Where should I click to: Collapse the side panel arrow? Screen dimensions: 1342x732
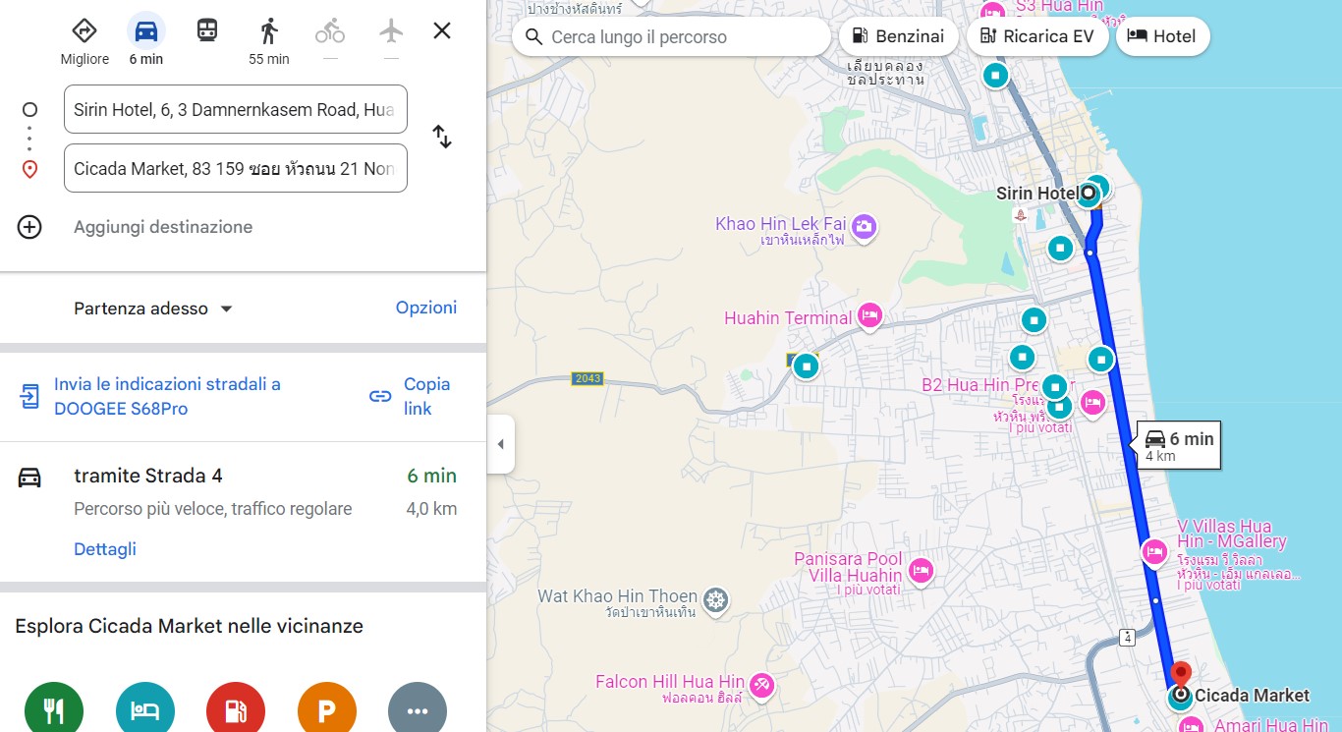(x=500, y=444)
